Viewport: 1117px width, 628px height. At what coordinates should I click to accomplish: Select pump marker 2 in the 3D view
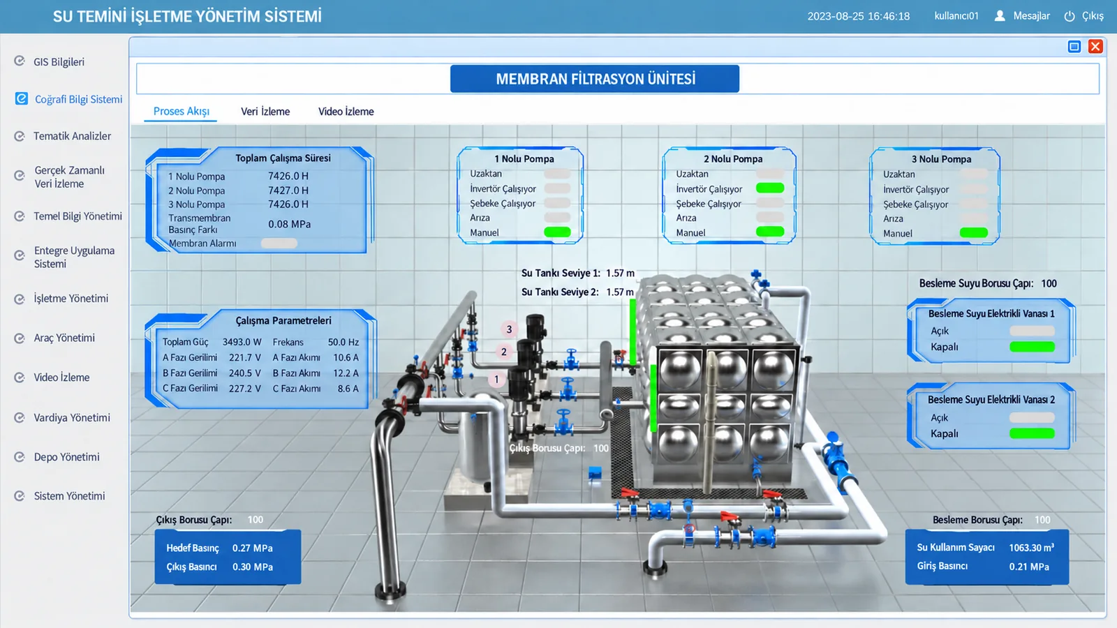click(504, 352)
